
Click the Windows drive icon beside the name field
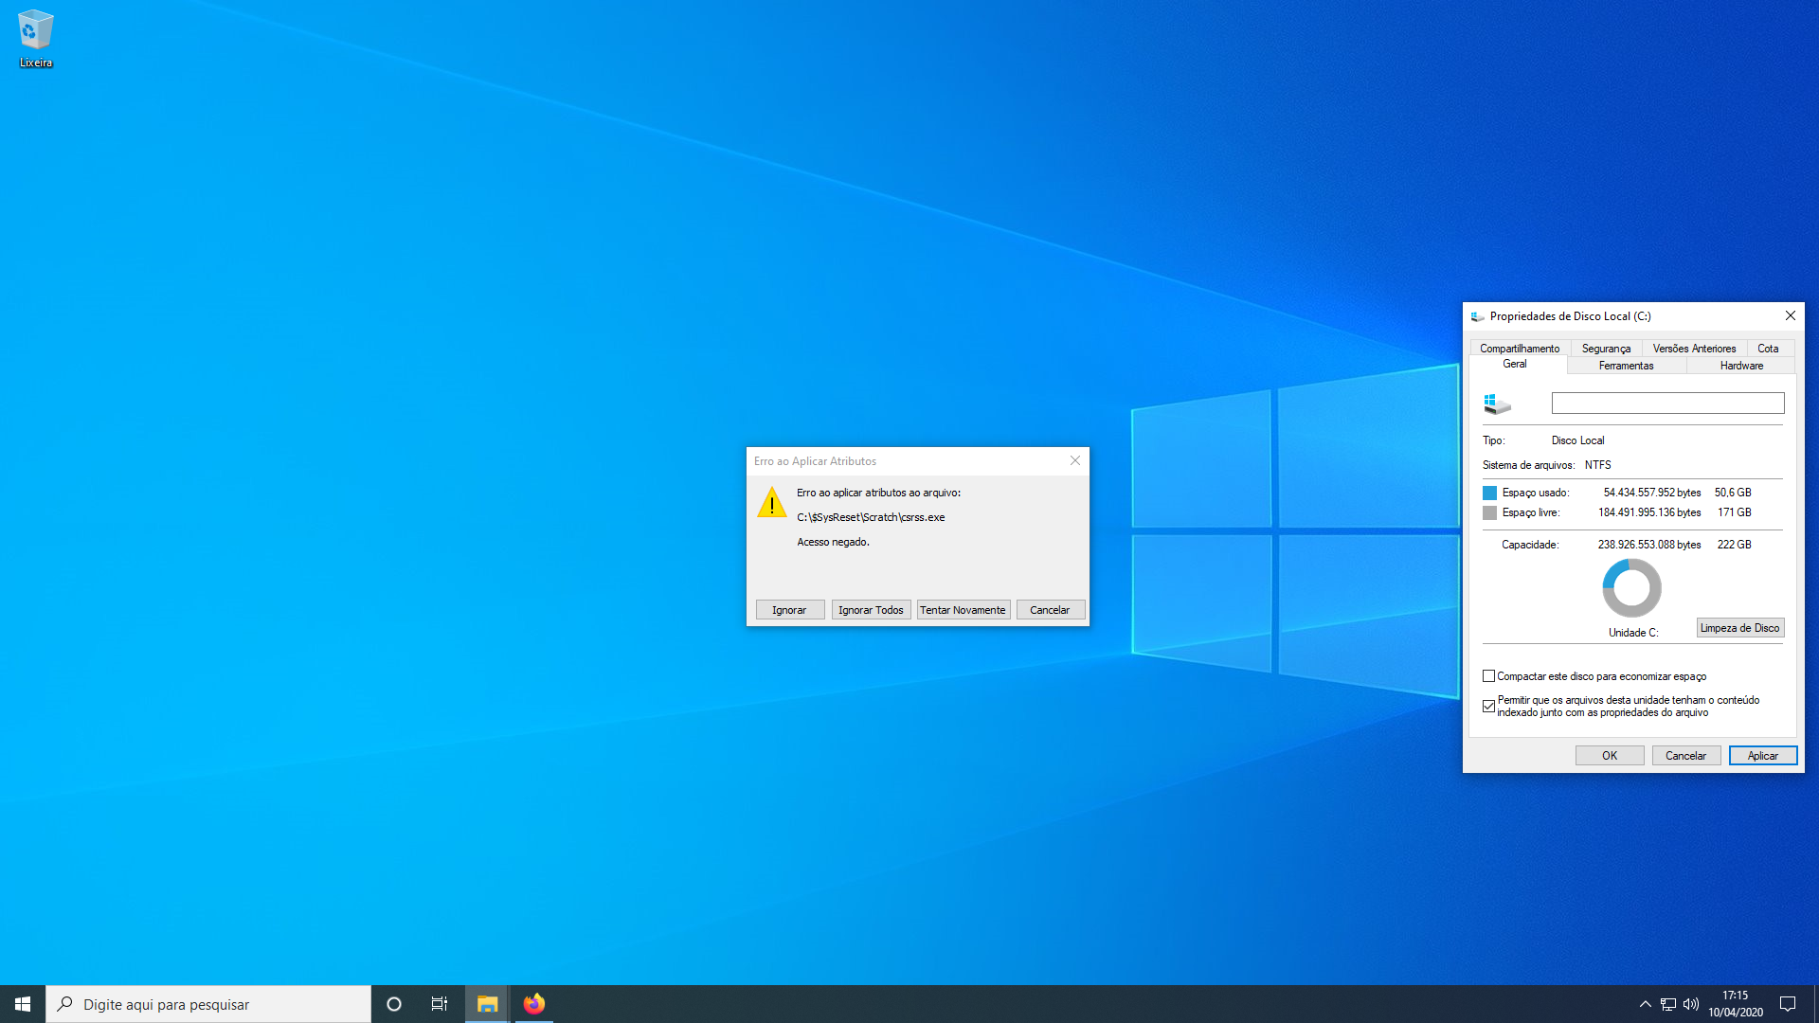pyautogui.click(x=1497, y=404)
